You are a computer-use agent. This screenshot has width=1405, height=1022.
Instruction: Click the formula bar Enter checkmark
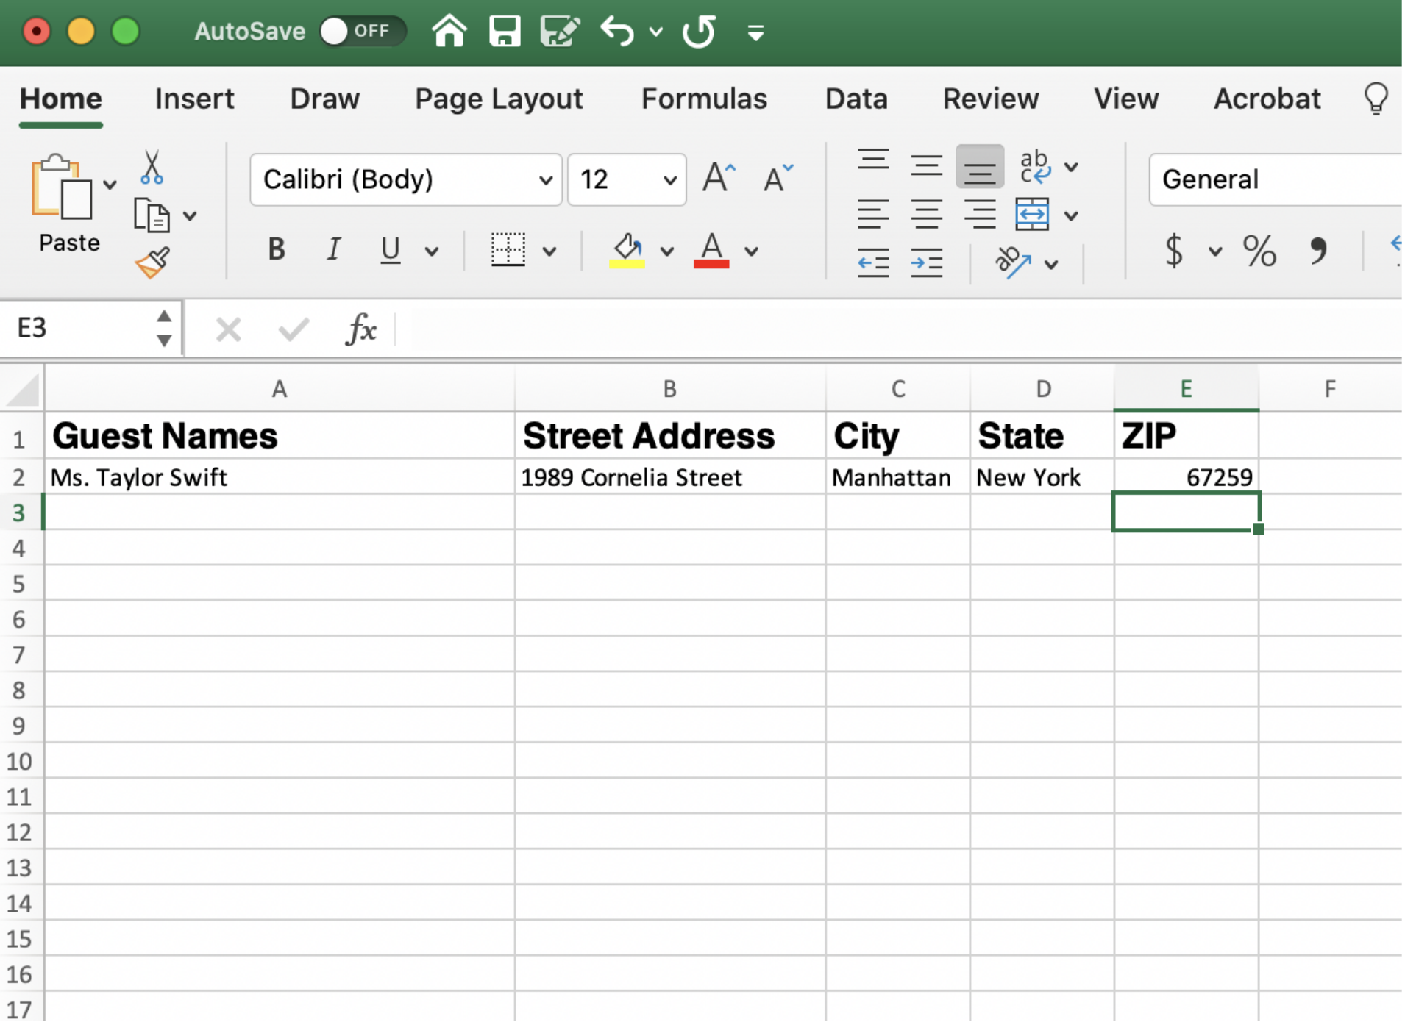point(294,329)
